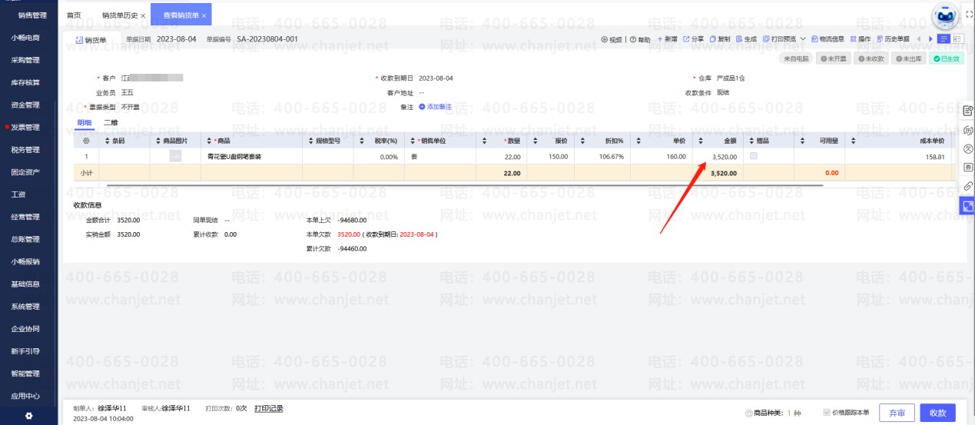Click the 来自电脑 source badge
This screenshot has height=425, width=975.
pyautogui.click(x=796, y=58)
